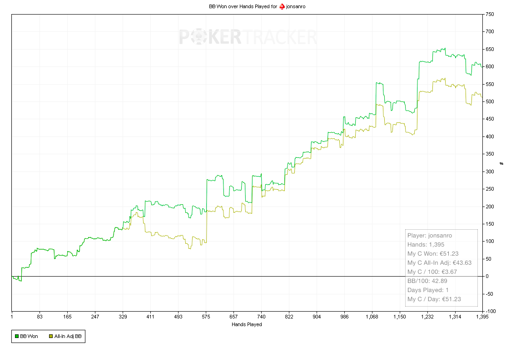This screenshot has width=511, height=348.
Task: Click y-axis tick label 250
Action: 490,189
